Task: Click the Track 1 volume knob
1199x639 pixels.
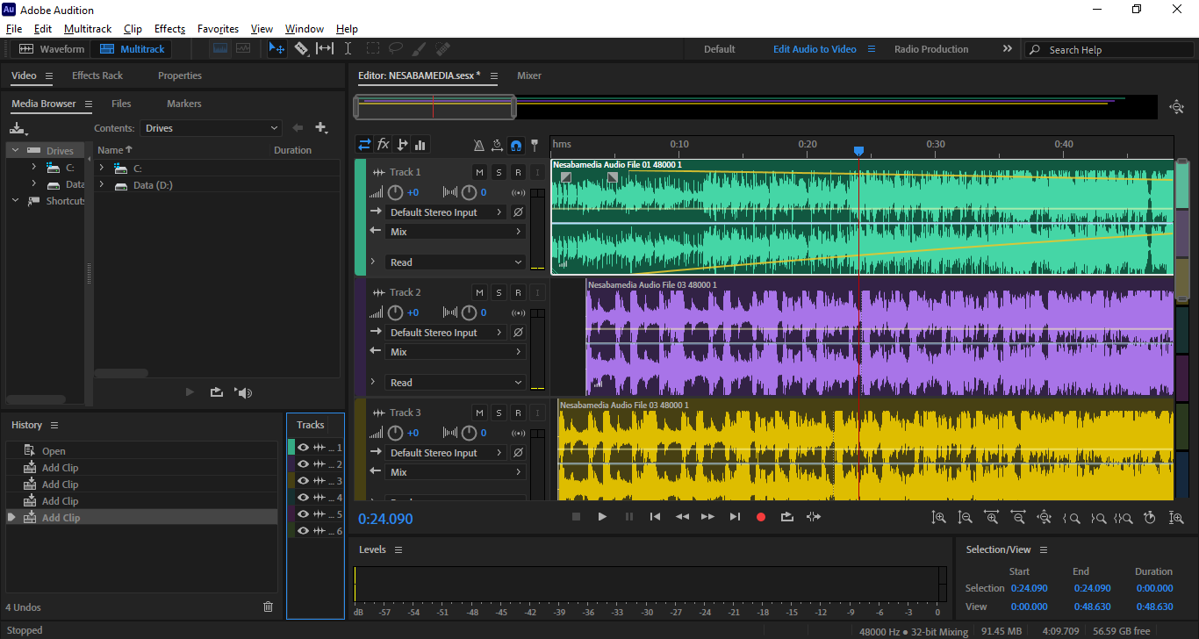Action: [x=396, y=192]
